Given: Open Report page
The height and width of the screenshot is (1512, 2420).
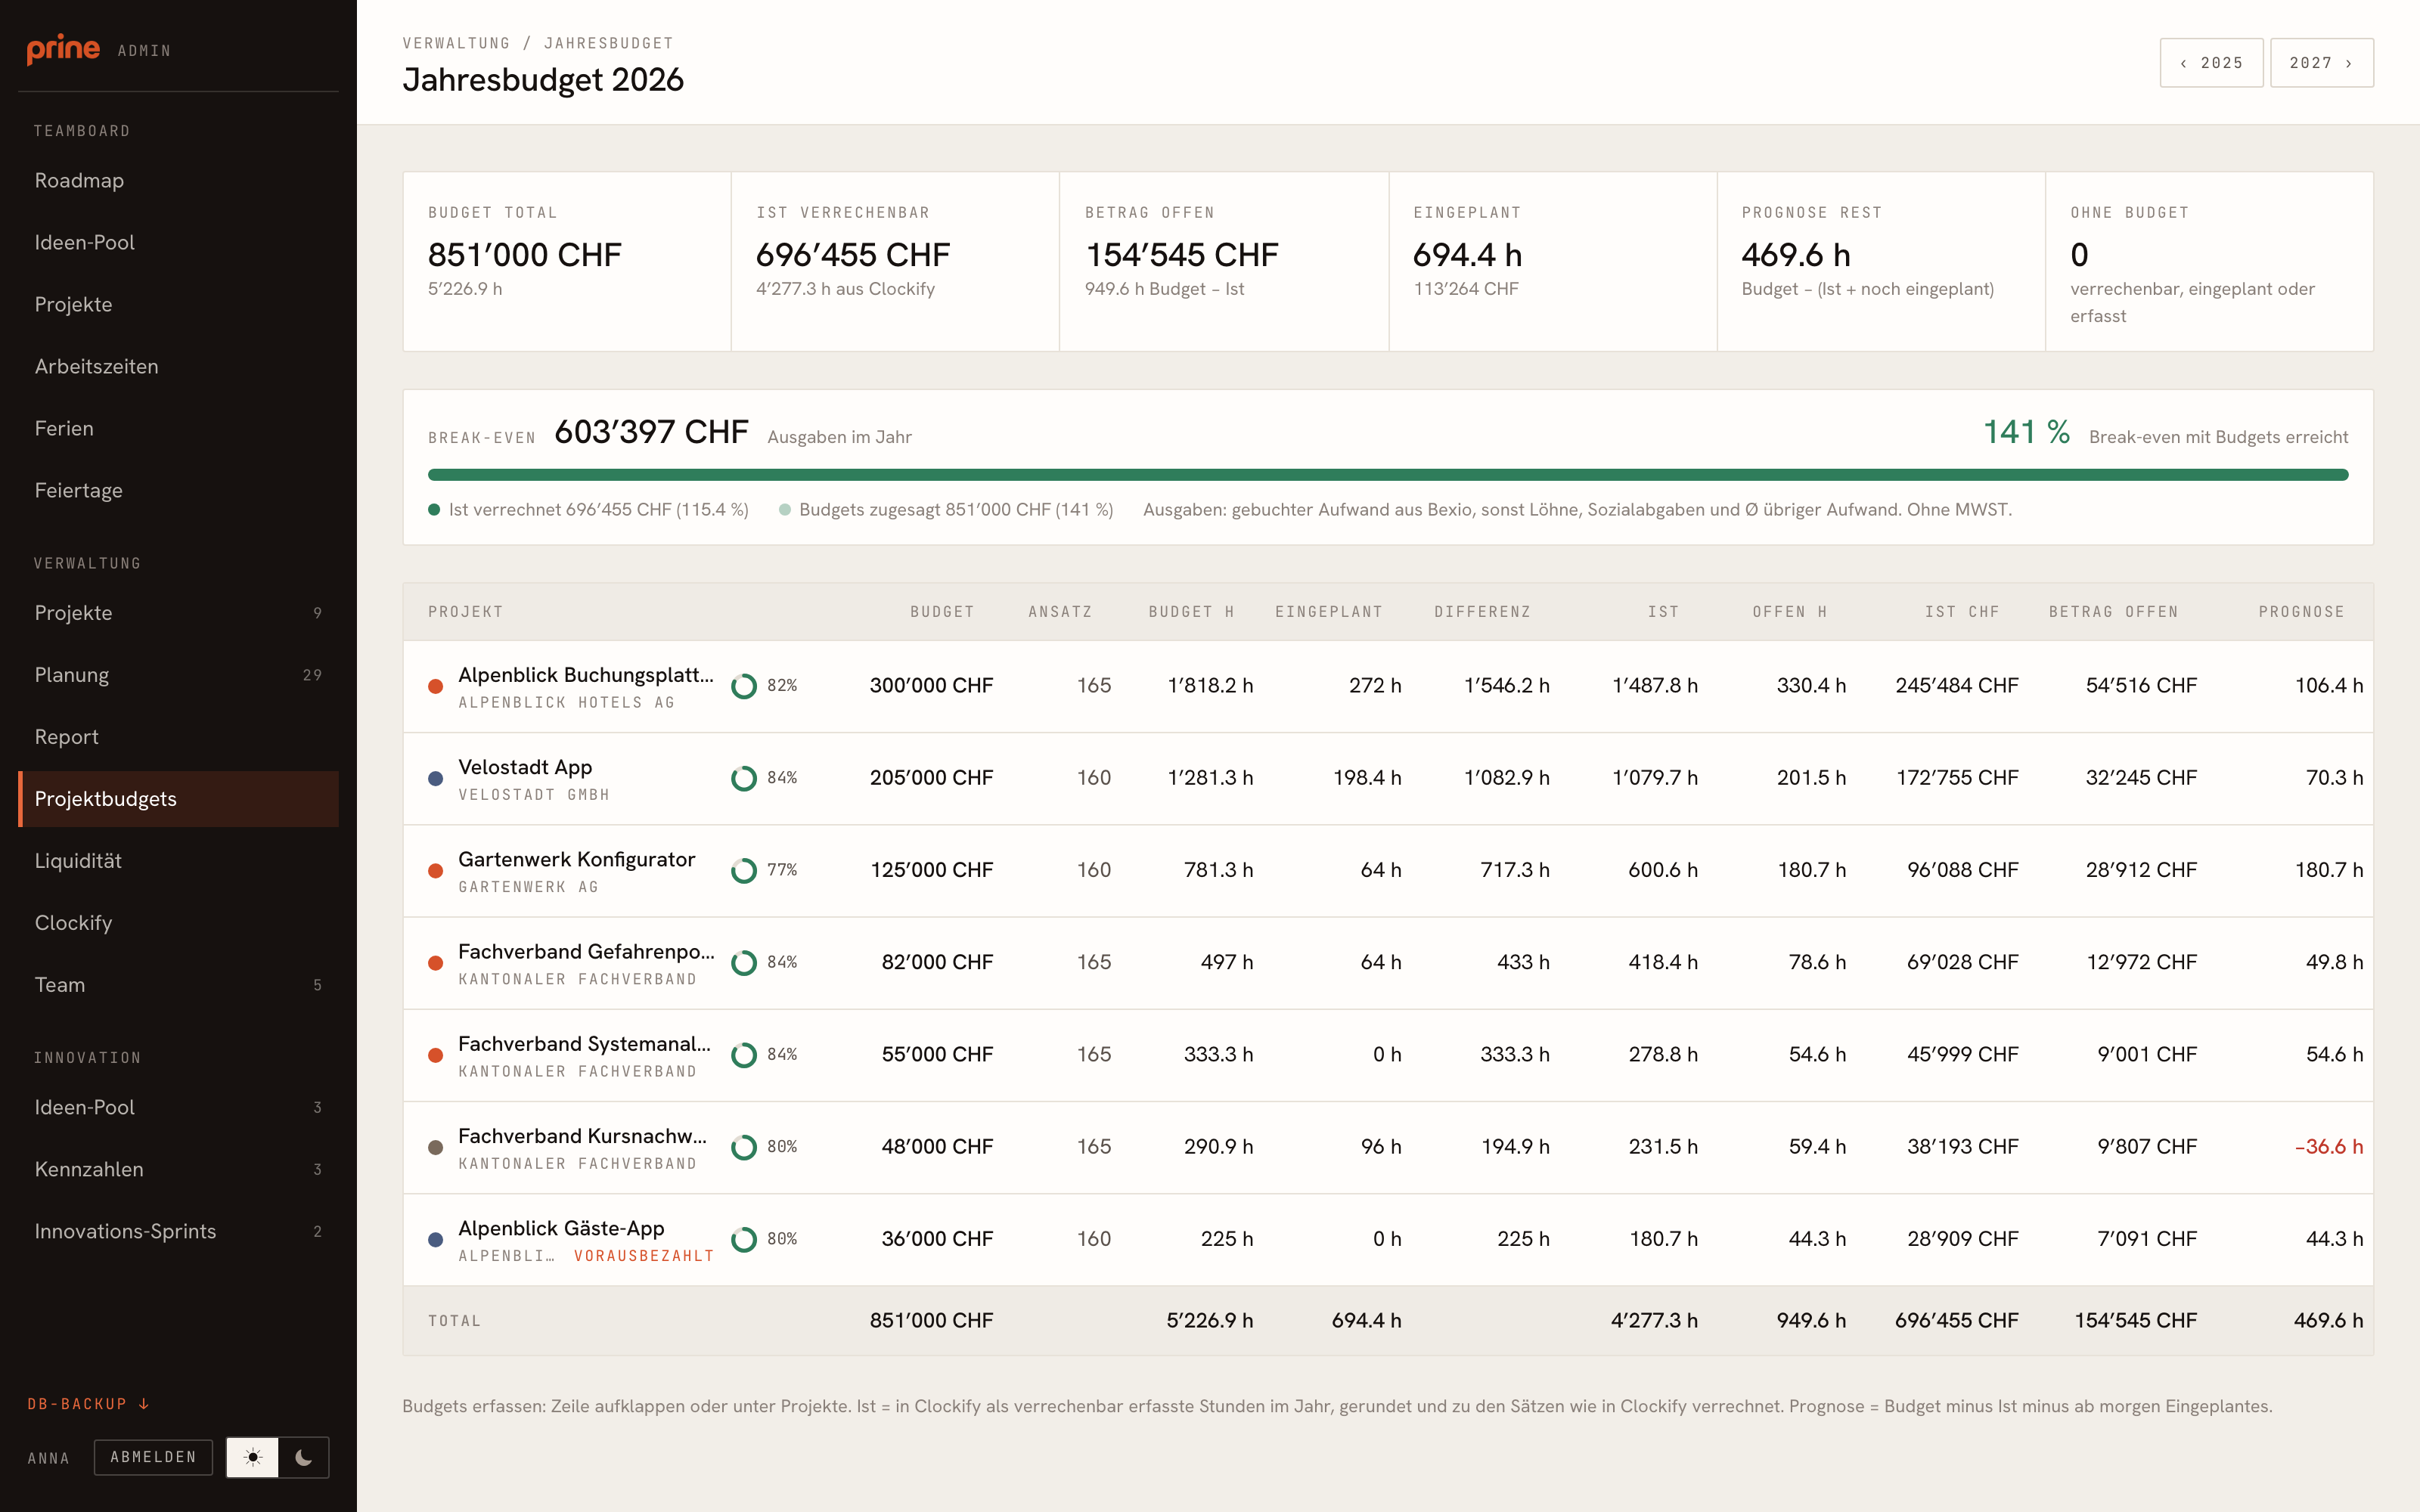Looking at the screenshot, I should (178, 737).
